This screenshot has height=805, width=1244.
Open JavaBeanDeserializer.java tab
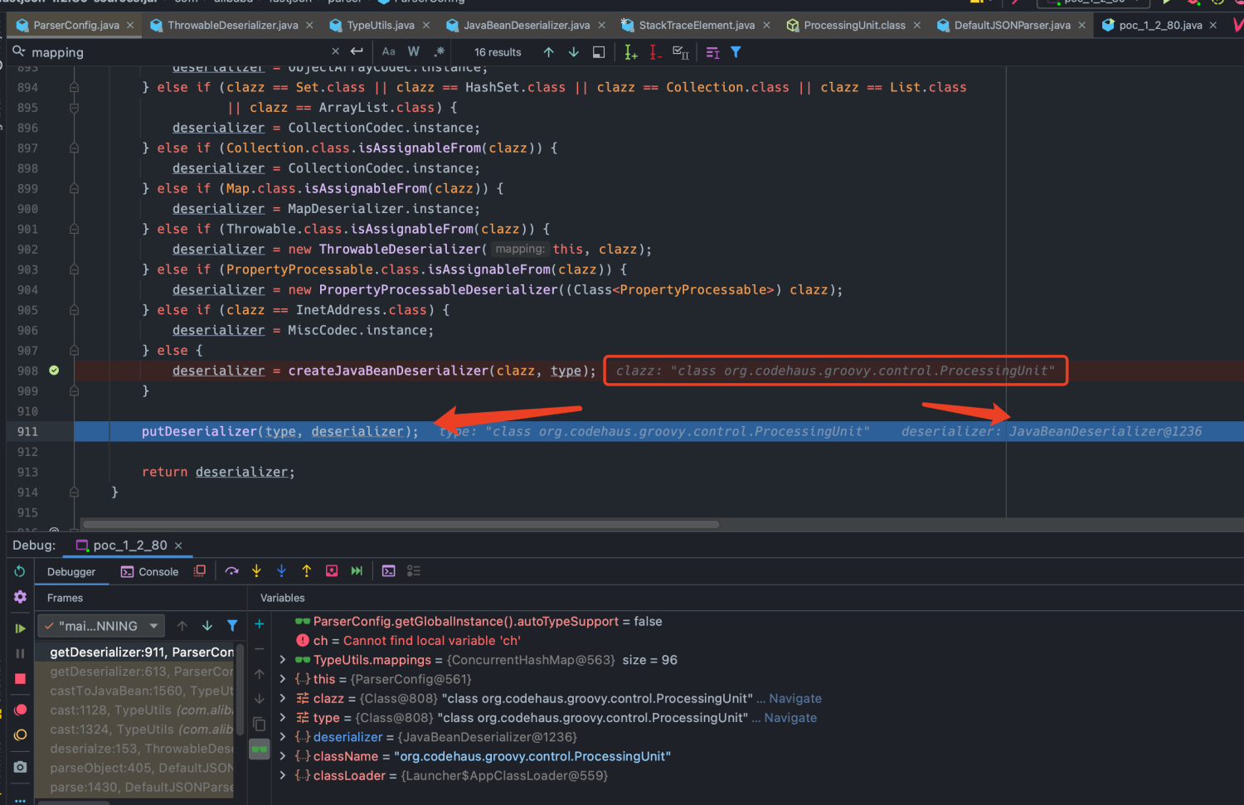click(527, 26)
